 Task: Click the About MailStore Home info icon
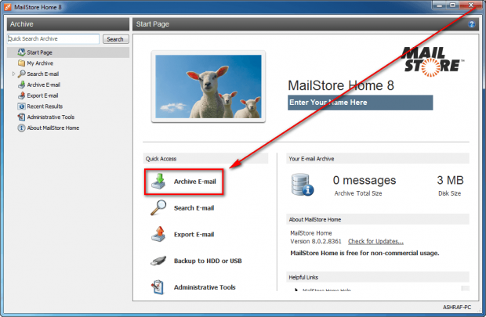(21, 128)
